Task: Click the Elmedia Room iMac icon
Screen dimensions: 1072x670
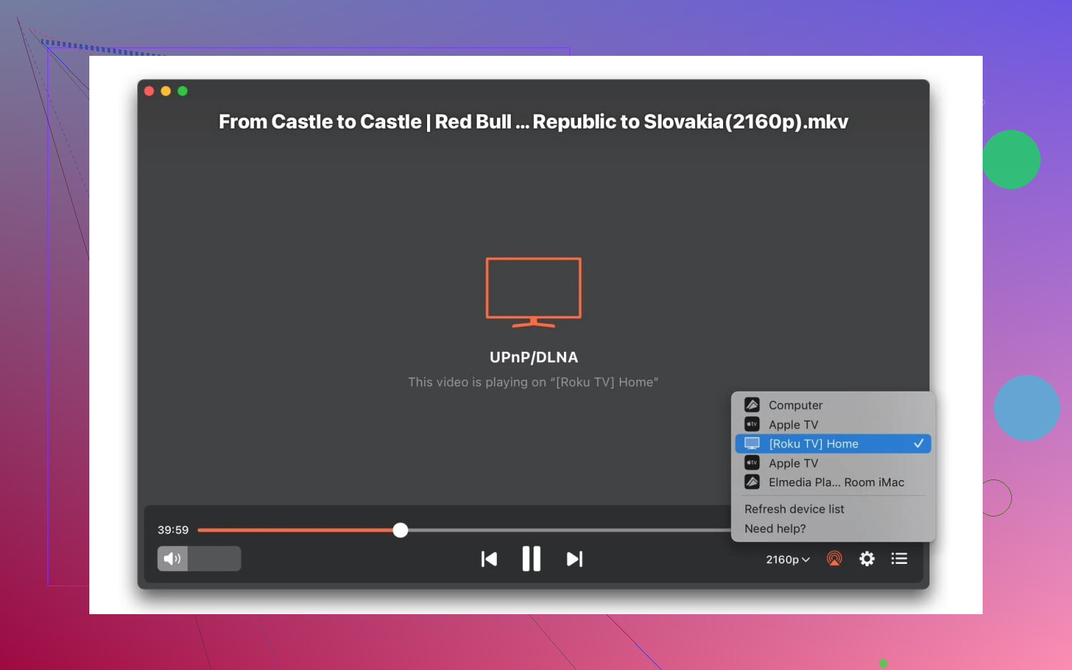Action: (x=752, y=482)
